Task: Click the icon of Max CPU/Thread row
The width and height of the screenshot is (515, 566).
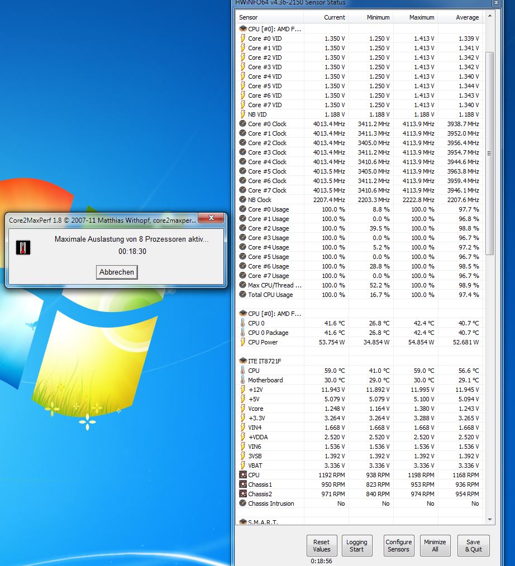Action: click(x=242, y=285)
